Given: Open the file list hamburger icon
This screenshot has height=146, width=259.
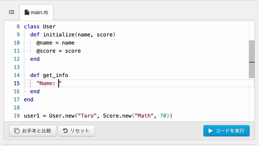Looking at the screenshot, I should (12, 12).
